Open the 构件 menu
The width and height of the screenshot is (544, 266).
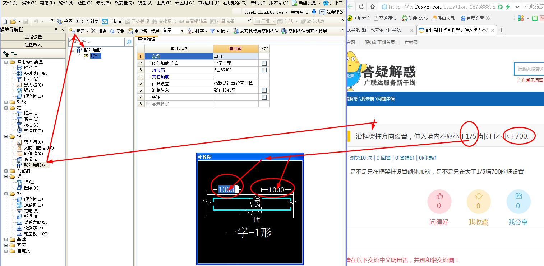(x=66, y=3)
